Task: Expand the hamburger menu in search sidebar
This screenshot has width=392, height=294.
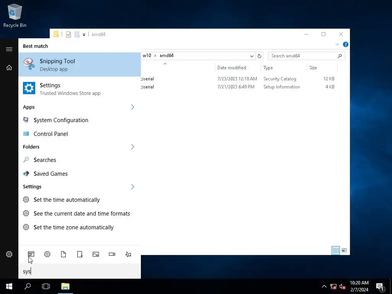Action: (x=9, y=49)
